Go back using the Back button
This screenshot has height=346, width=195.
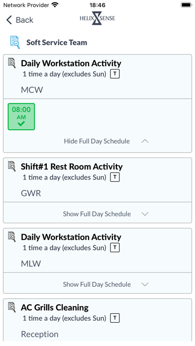(20, 20)
